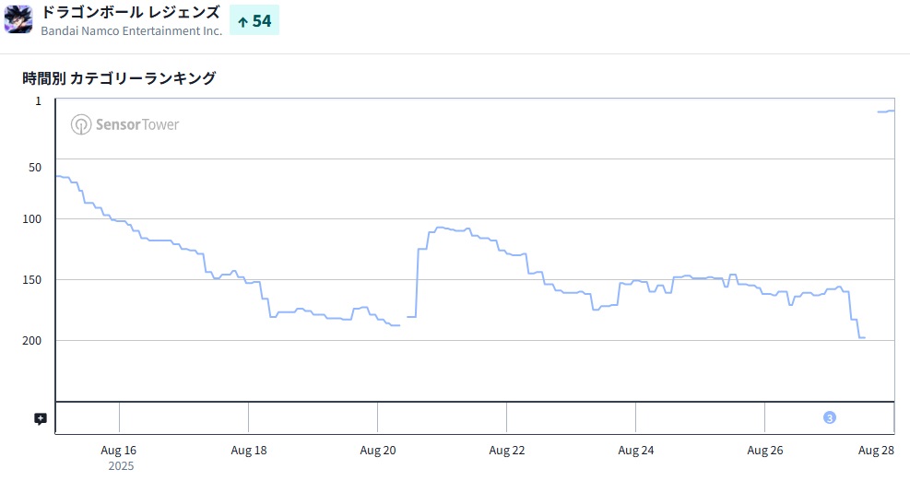910x481 pixels.
Task: Open the event marker labeled 3
Action: (829, 417)
